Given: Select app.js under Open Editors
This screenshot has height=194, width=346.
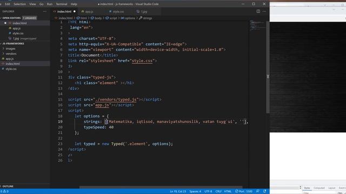Looking at the screenshot, I should (x=17, y=28).
